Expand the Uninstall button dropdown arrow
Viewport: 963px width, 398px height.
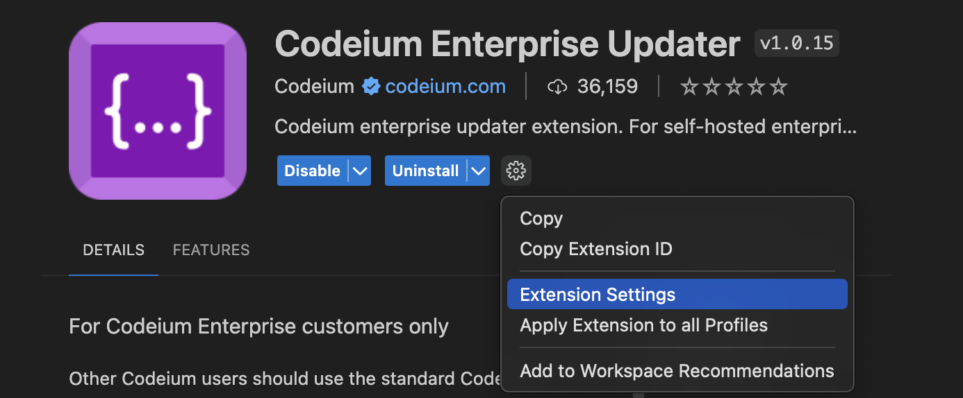478,171
